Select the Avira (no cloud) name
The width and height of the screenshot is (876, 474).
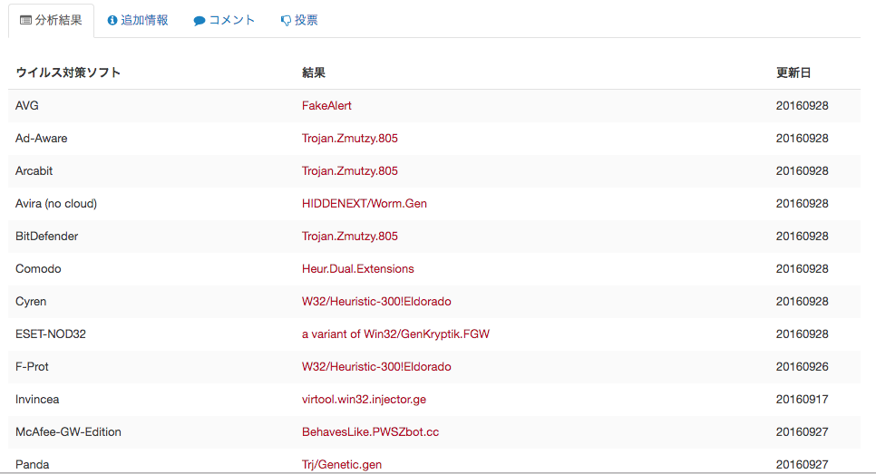(x=56, y=203)
